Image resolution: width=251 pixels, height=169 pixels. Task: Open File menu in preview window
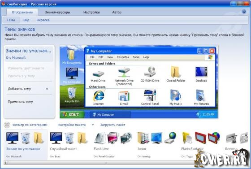point(92,57)
